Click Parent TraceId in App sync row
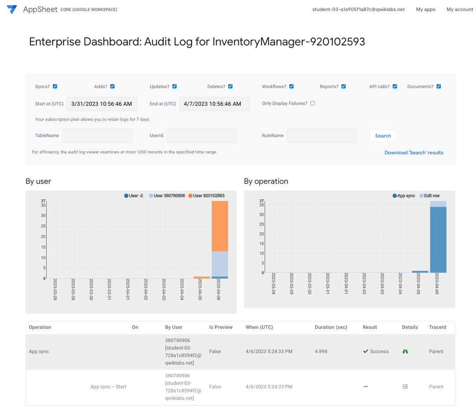This screenshot has width=476, height=406. pos(436,351)
